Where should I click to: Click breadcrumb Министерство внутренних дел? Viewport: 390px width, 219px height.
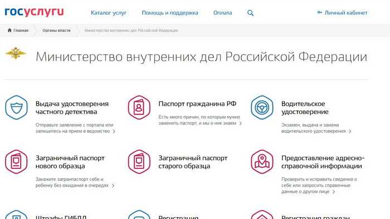pyautogui.click(x=131, y=31)
